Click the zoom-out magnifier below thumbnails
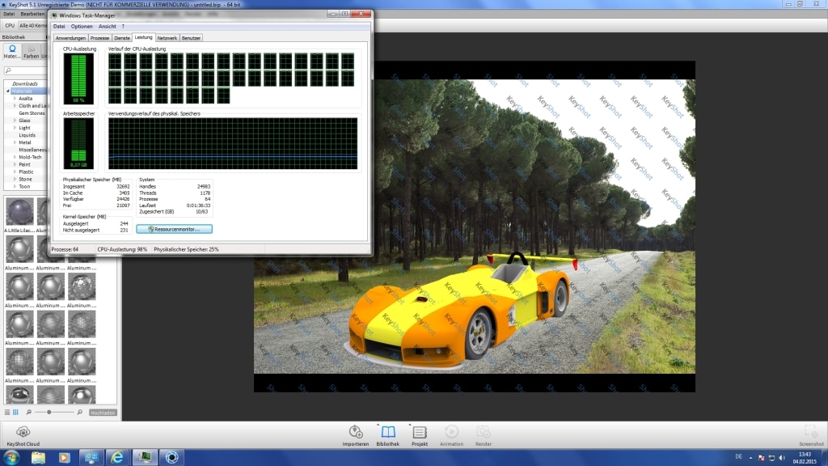This screenshot has width=828, height=466. [28, 412]
